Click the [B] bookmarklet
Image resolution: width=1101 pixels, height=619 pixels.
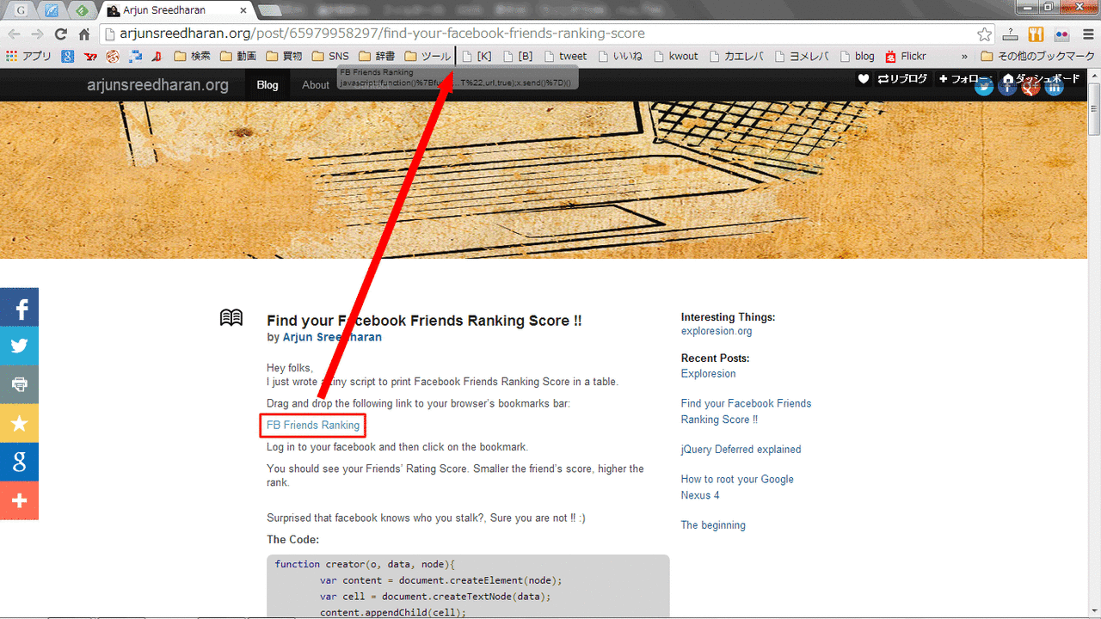518,56
